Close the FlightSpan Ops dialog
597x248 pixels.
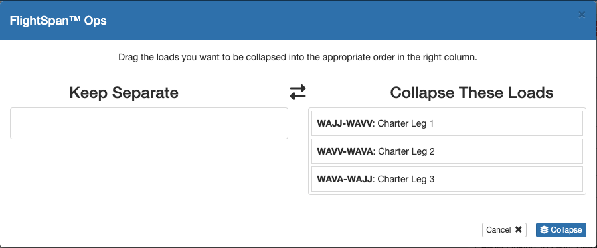coord(582,15)
